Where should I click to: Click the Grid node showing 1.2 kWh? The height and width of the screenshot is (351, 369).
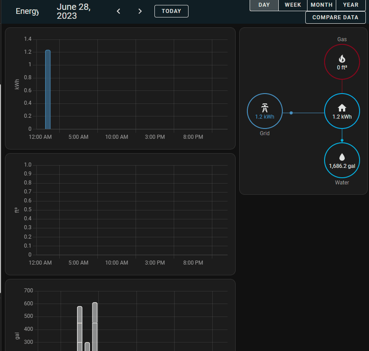point(264,111)
